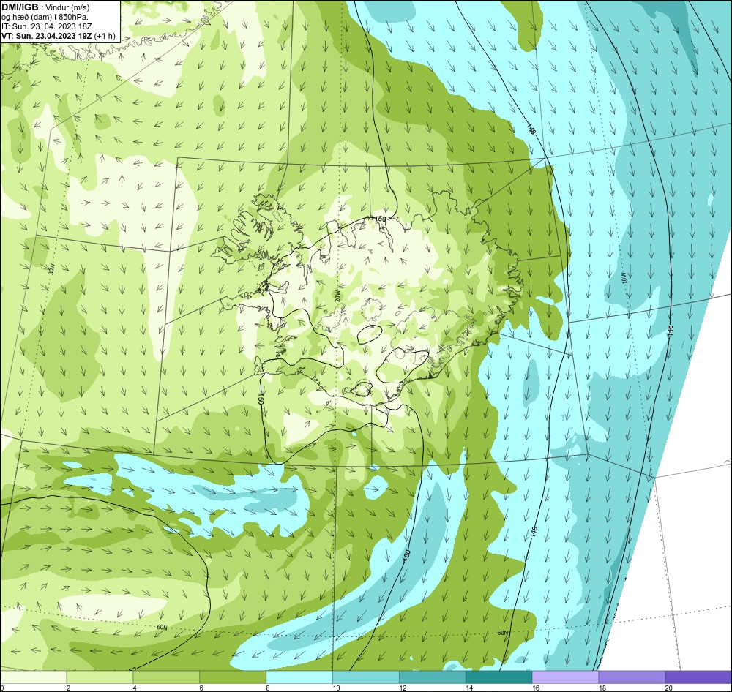
Task: Click the 12–14 m/s medium teal legend swatch
Action: click(433, 677)
